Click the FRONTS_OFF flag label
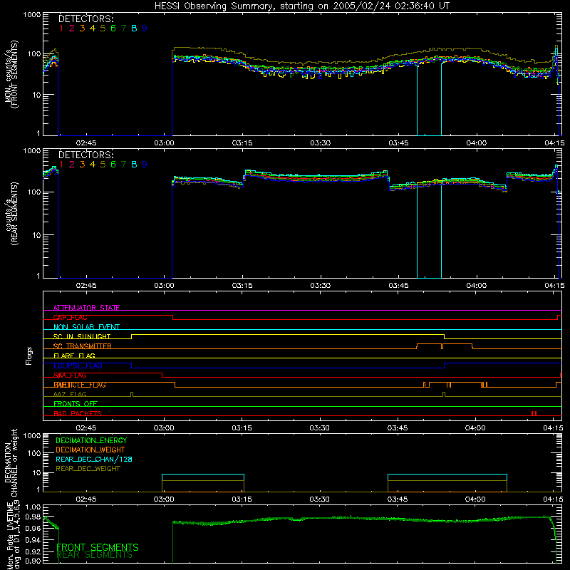The image size is (570, 570). click(76, 404)
